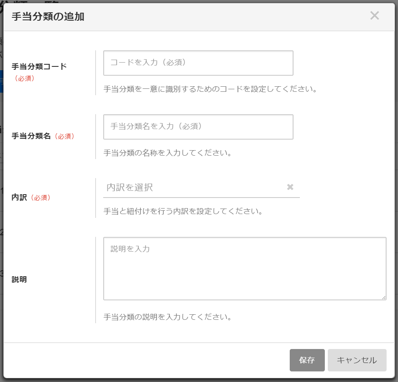Click the 手当分類コード field label
This screenshot has height=382, width=398.
pos(39,66)
